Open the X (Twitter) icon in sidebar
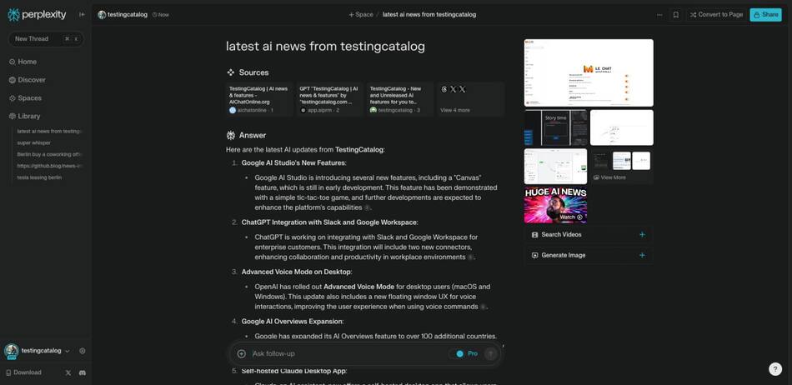The width and height of the screenshot is (792, 385). coord(68,372)
